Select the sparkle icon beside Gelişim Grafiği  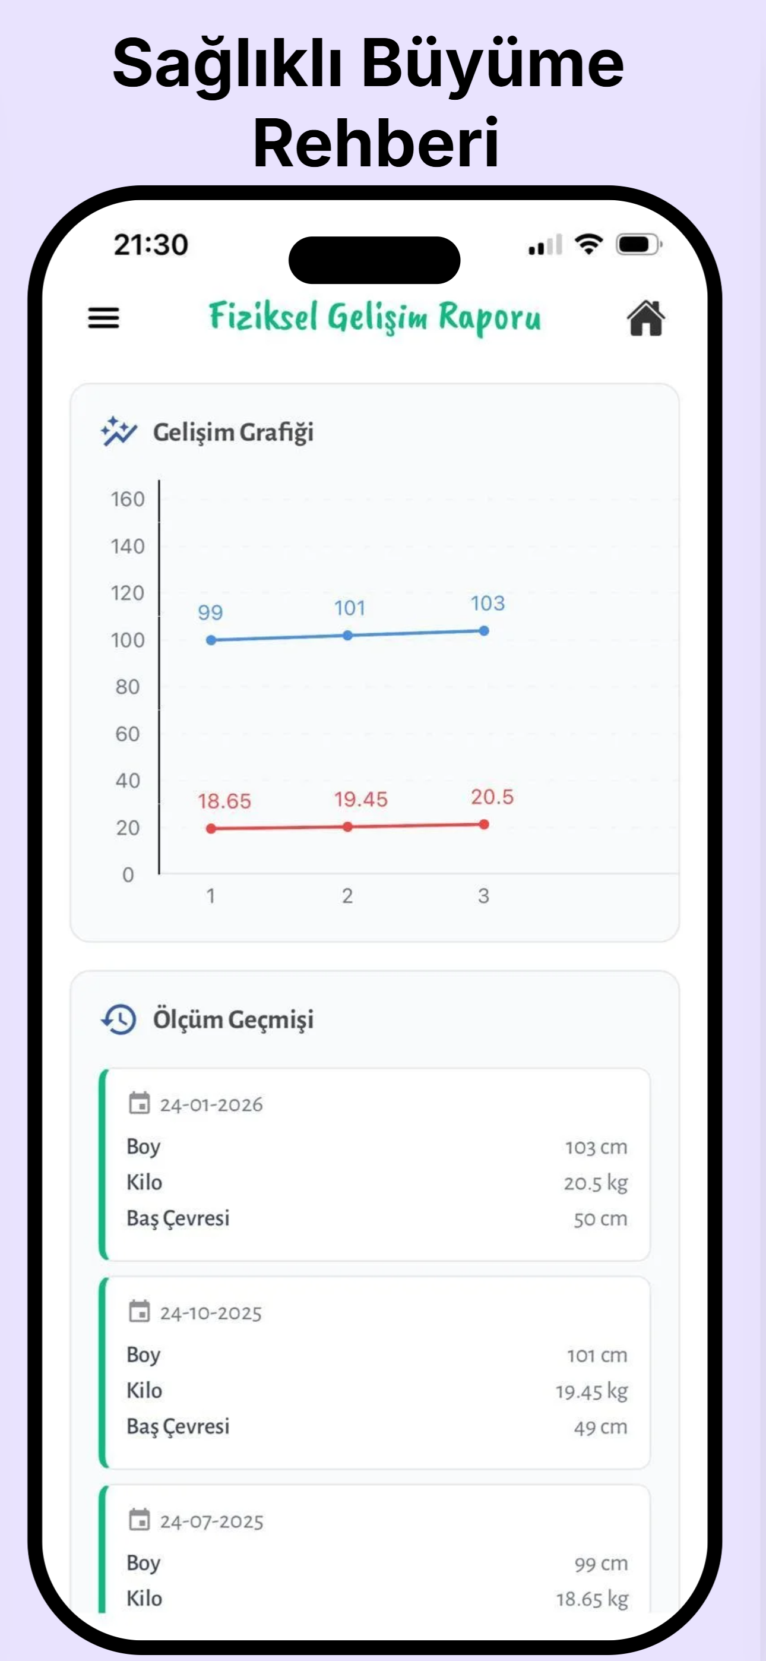tap(118, 431)
